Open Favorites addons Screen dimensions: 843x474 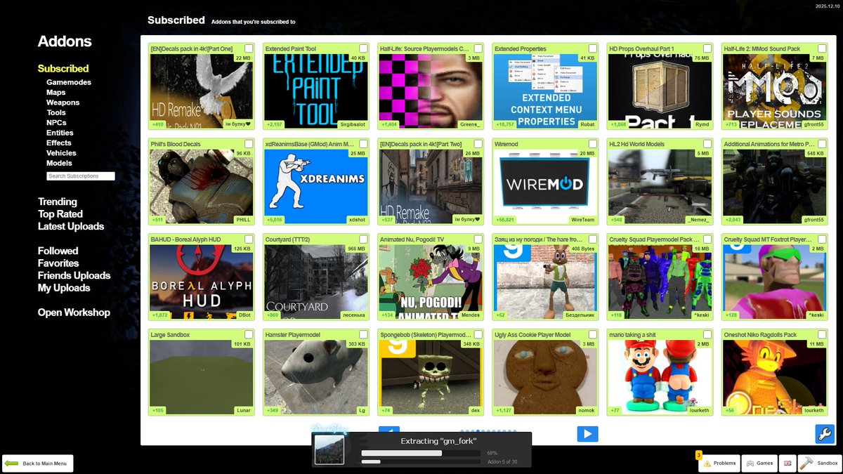[58, 263]
